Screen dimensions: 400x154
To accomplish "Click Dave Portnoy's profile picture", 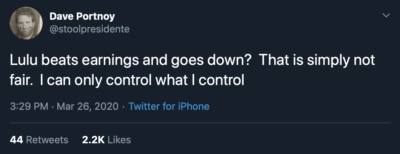I will (x=26, y=22).
